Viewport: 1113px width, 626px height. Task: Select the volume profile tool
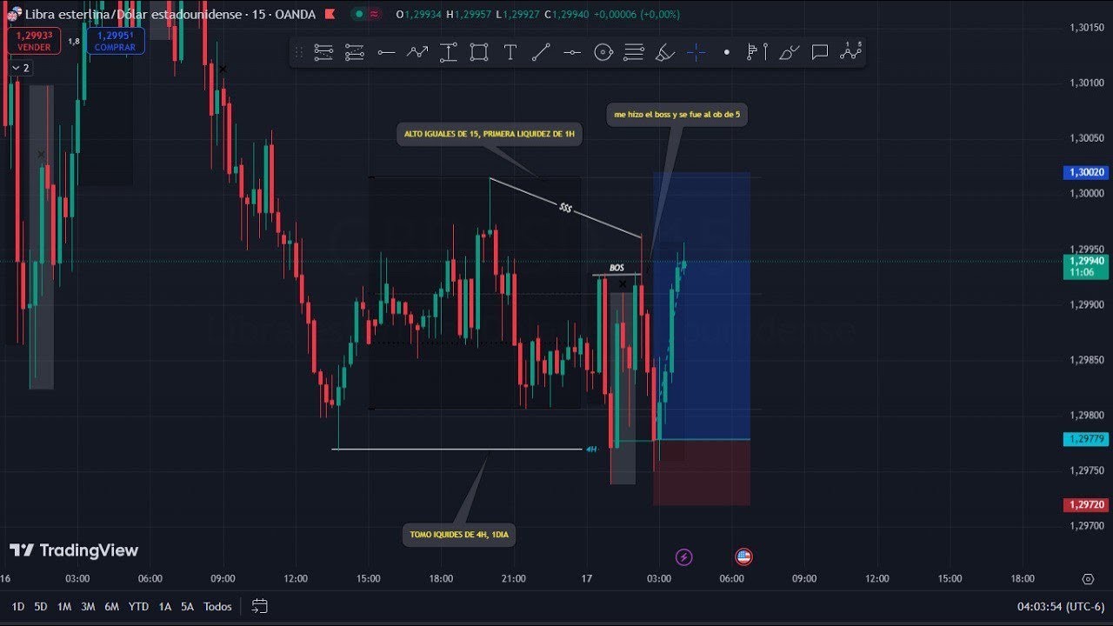[x=757, y=52]
